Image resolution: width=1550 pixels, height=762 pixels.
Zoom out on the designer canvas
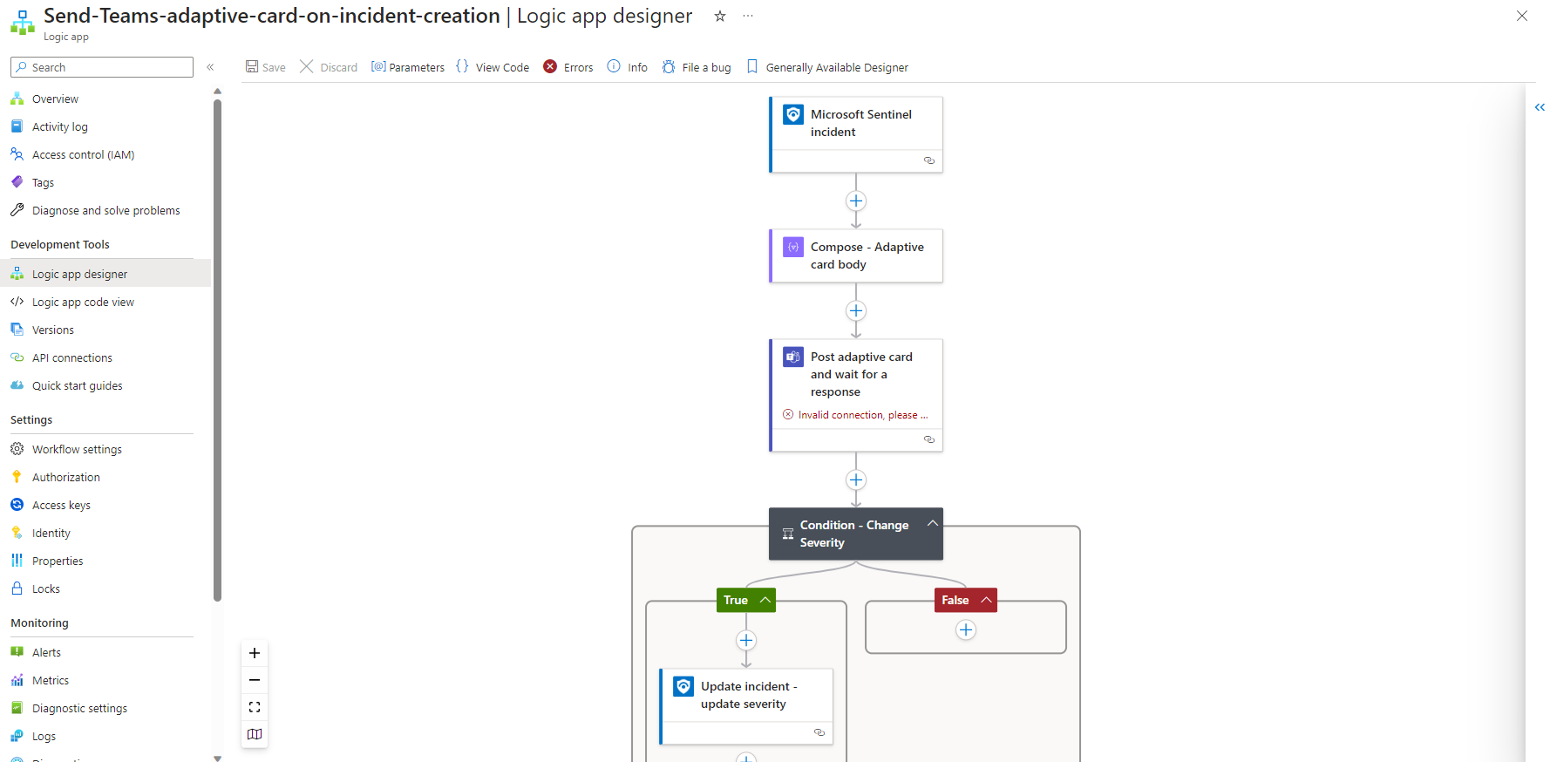pyautogui.click(x=255, y=680)
